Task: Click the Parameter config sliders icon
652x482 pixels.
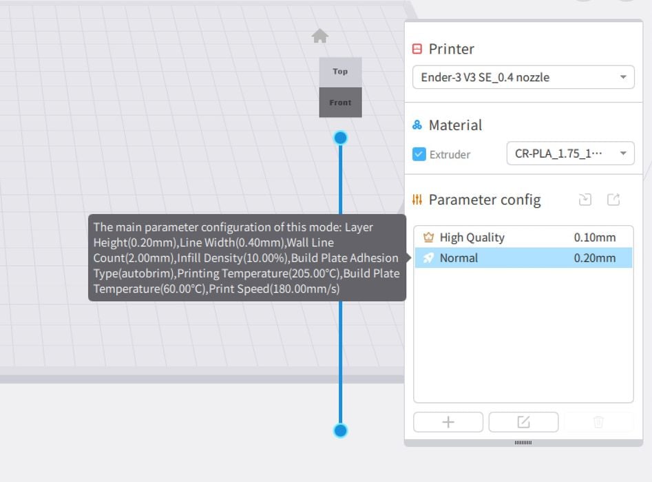Action: pos(417,200)
